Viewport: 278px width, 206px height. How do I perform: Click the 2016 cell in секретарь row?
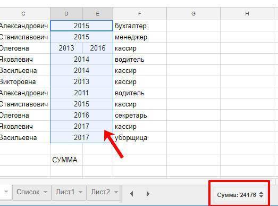pyautogui.click(x=81, y=116)
